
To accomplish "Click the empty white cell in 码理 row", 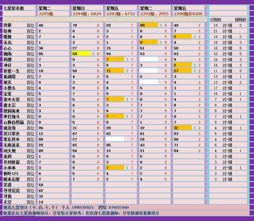I will (x=148, y=60).
